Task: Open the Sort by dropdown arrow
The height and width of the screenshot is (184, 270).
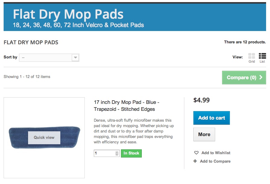Action: tap(75, 58)
